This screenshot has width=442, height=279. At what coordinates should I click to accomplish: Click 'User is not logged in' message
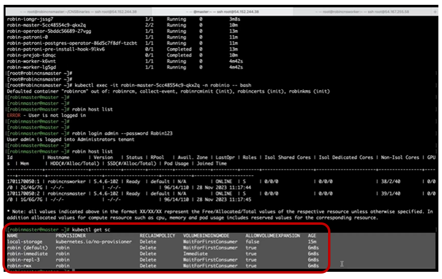pos(57,115)
